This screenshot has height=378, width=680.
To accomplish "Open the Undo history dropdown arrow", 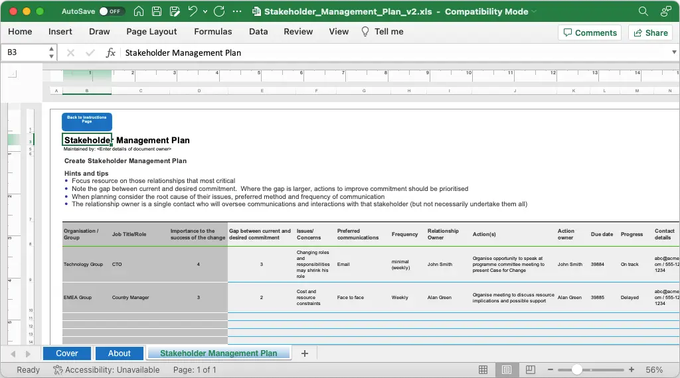I will pyautogui.click(x=205, y=12).
